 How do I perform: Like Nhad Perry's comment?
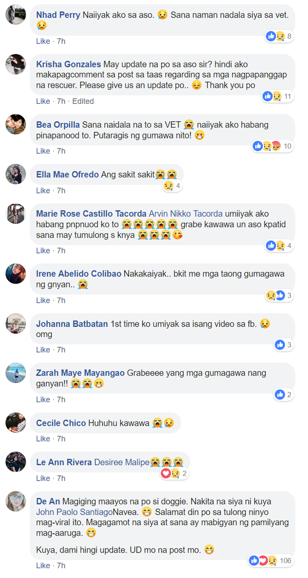point(43,41)
